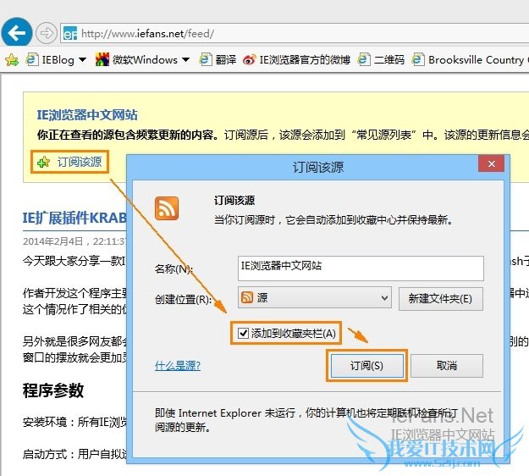Screen dimensions: 529x476
Task: Click the 名称 name input field
Action: click(x=361, y=268)
